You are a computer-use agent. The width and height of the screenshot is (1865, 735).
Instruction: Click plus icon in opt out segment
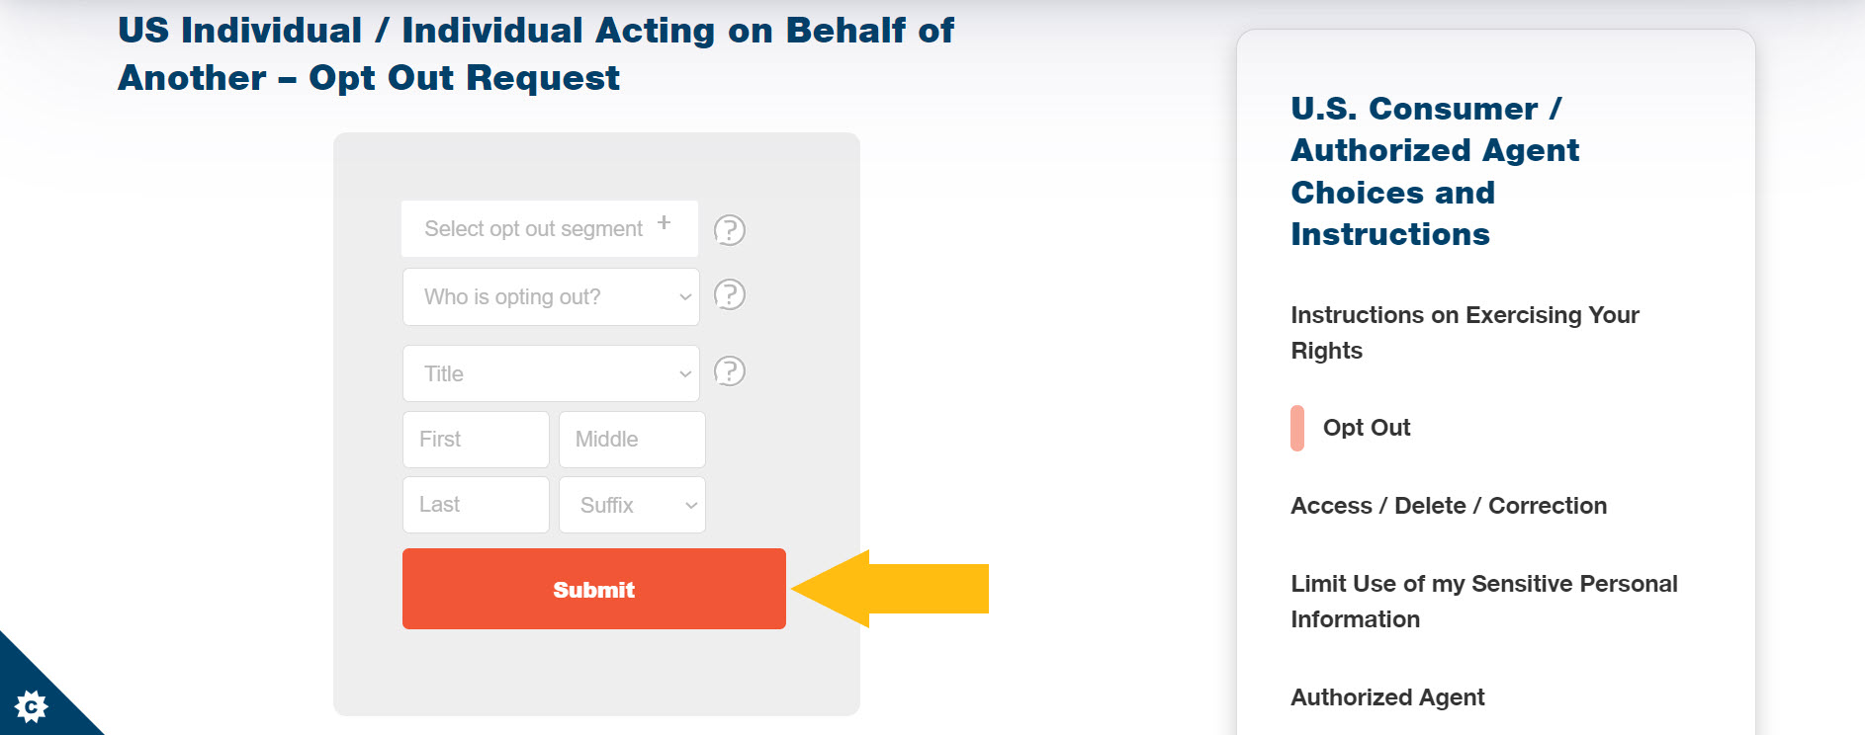point(665,223)
